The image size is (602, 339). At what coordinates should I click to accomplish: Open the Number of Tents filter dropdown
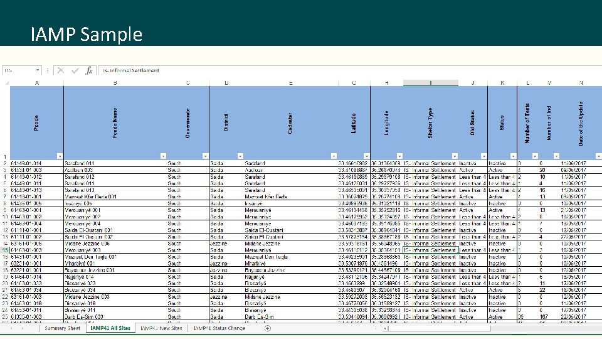point(535,156)
